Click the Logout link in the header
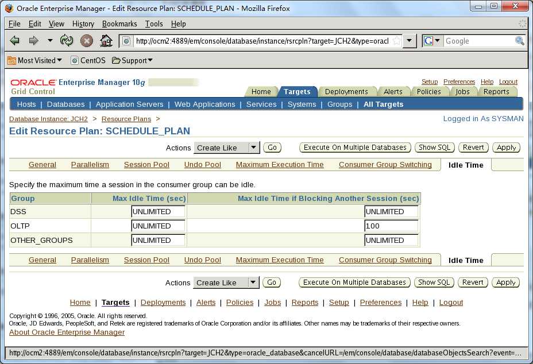The width and height of the screenshot is (533, 364). [x=508, y=82]
